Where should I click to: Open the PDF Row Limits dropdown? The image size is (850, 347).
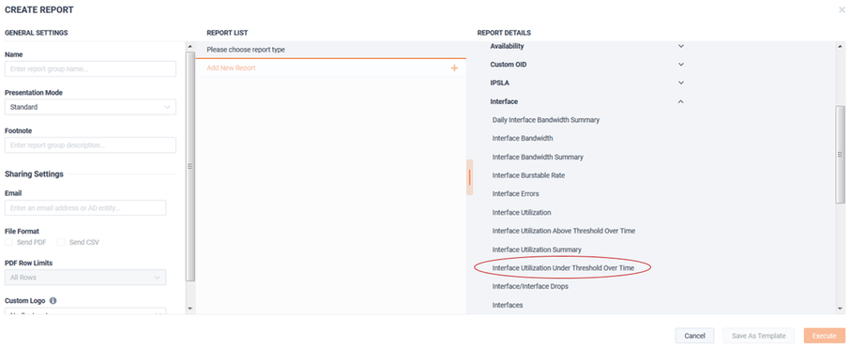85,277
